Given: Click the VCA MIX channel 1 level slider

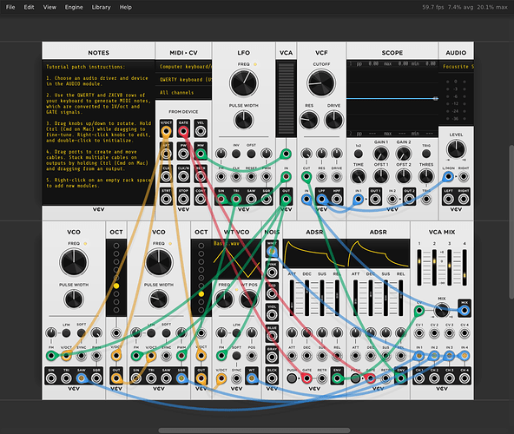Looking at the screenshot, I should click(419, 267).
